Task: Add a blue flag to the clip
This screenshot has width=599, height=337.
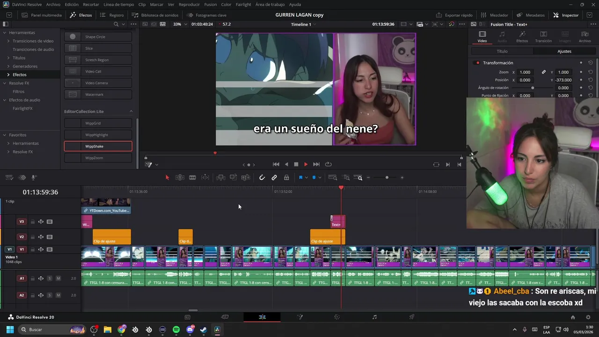Action: coord(300,177)
